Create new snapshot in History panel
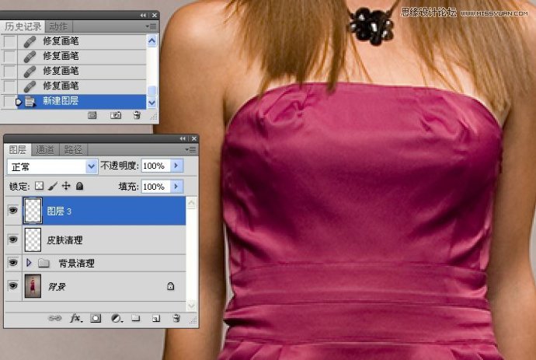 click(115, 115)
